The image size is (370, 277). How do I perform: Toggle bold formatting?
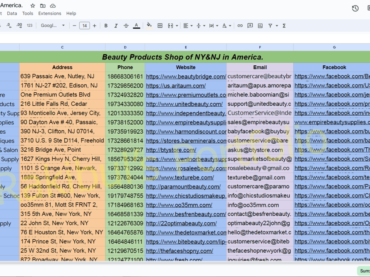tap(106, 25)
